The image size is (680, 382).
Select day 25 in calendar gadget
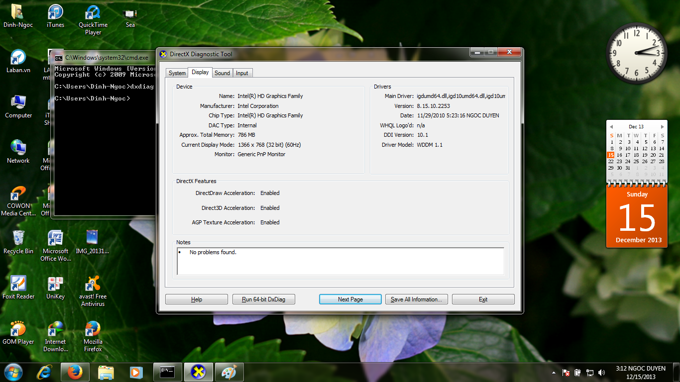636,161
